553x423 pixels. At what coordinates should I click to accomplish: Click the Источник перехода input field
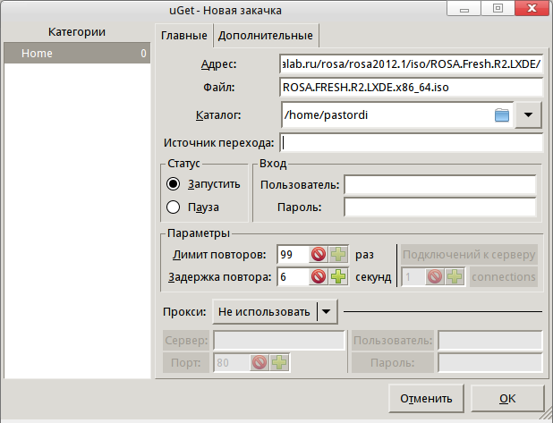click(411, 142)
